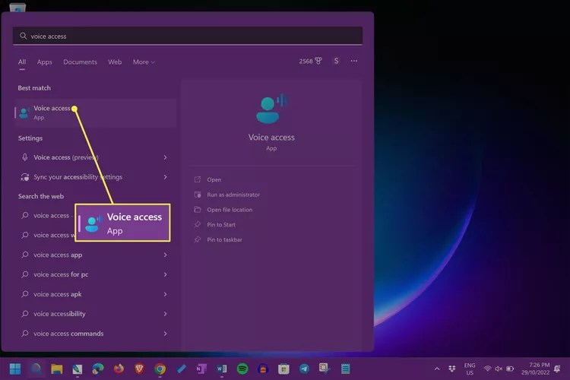Open Wi-Fi network status icon
The image size is (570, 380).
[x=487, y=369]
